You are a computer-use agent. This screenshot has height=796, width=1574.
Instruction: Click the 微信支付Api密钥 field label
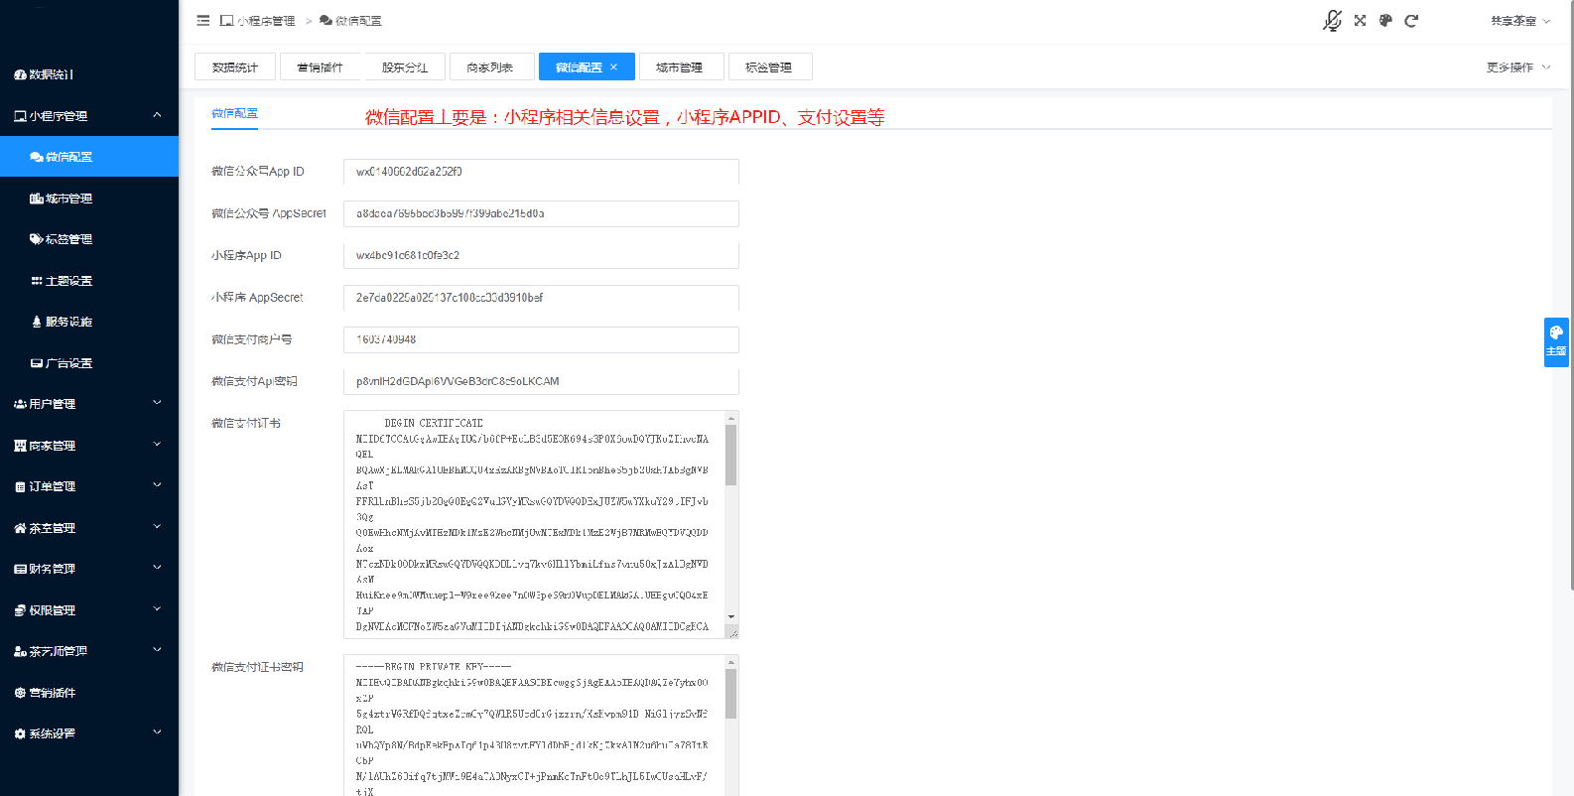click(x=254, y=381)
